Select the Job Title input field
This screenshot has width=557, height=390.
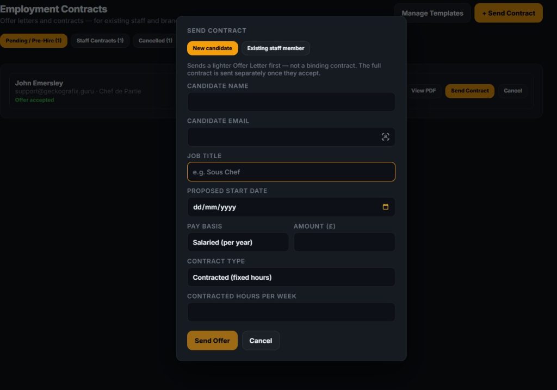[x=291, y=172]
